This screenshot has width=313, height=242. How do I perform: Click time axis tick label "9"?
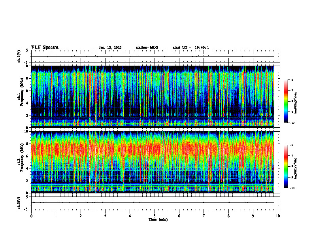point(253,216)
